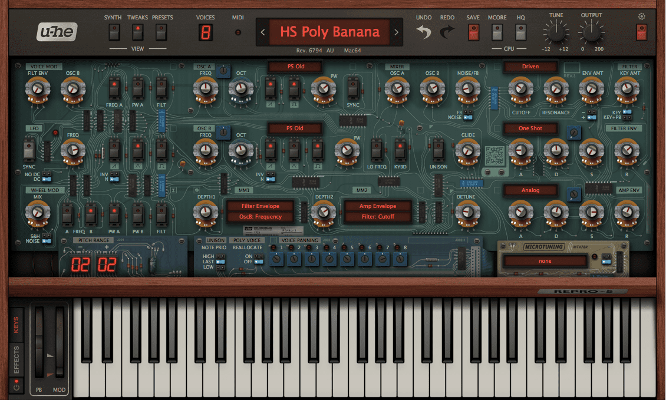Click the OSC A fine-tune mini knob

(x=223, y=70)
